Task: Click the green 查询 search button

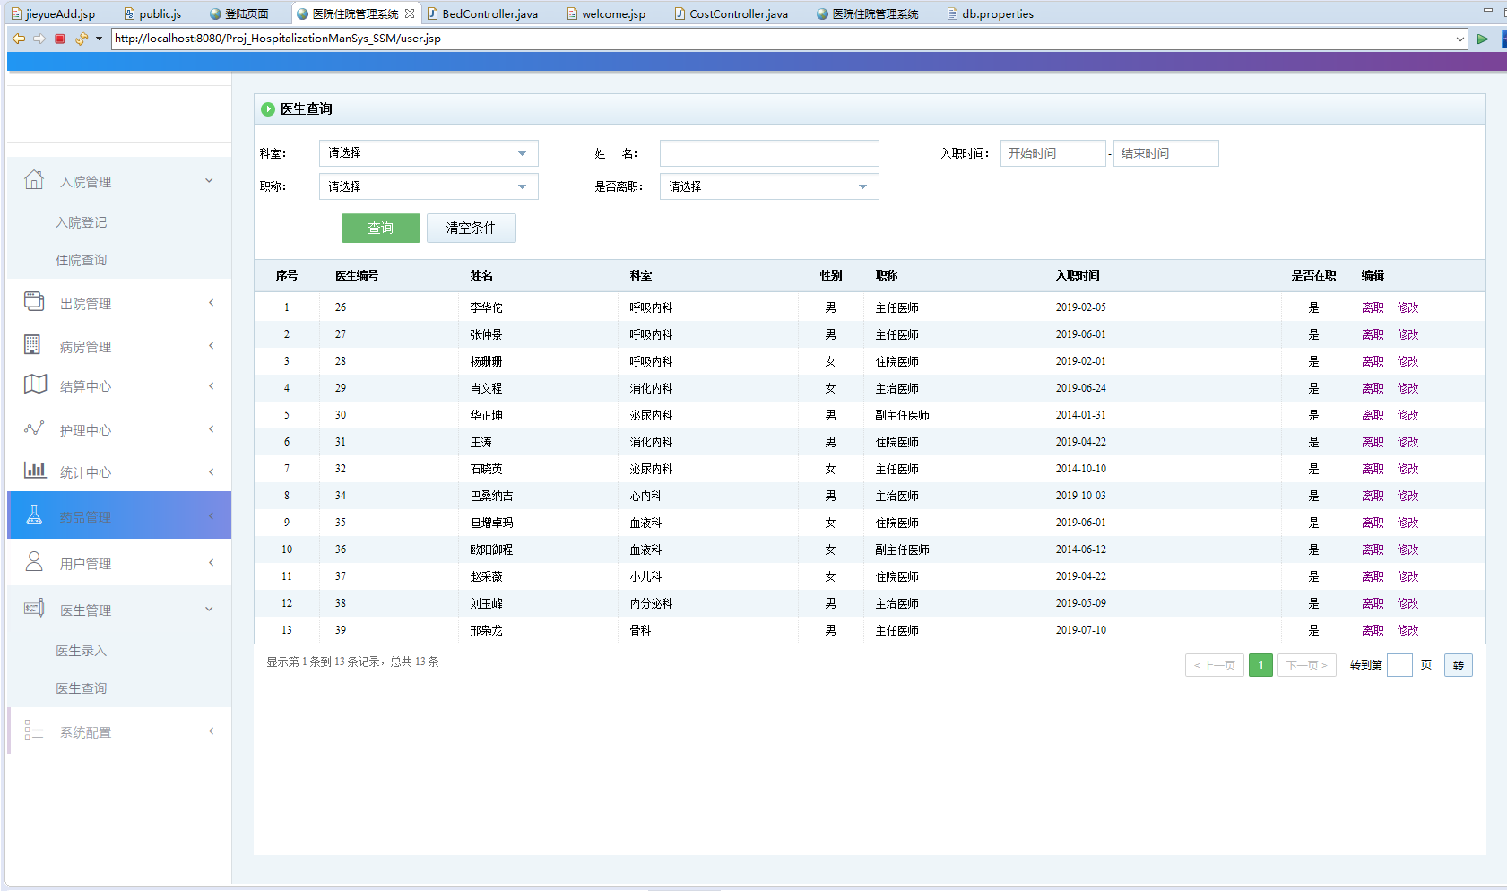Action: (380, 228)
